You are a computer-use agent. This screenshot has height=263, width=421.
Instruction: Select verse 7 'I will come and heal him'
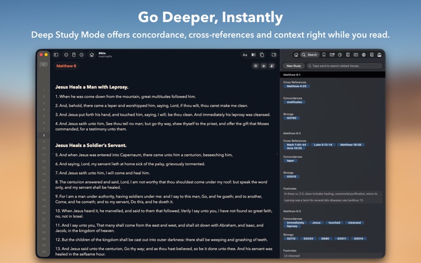pyautogui.click(x=103, y=173)
